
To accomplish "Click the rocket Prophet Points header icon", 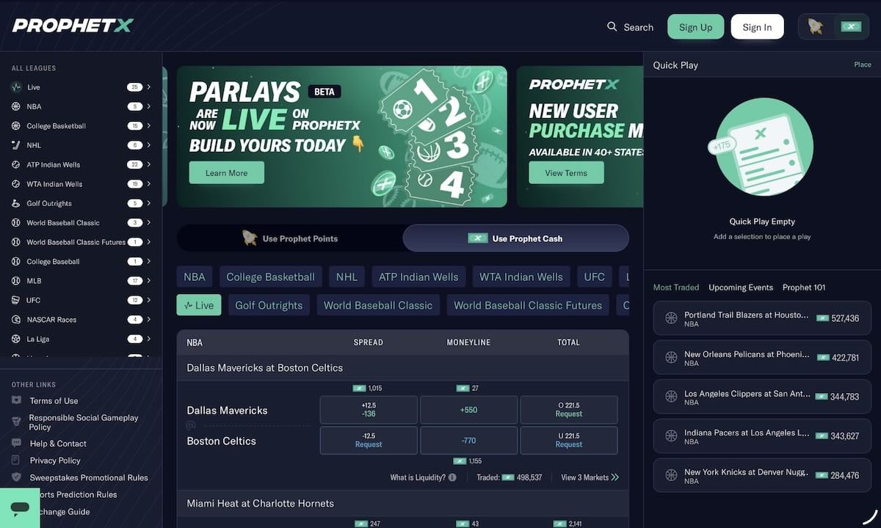I will 816,26.
